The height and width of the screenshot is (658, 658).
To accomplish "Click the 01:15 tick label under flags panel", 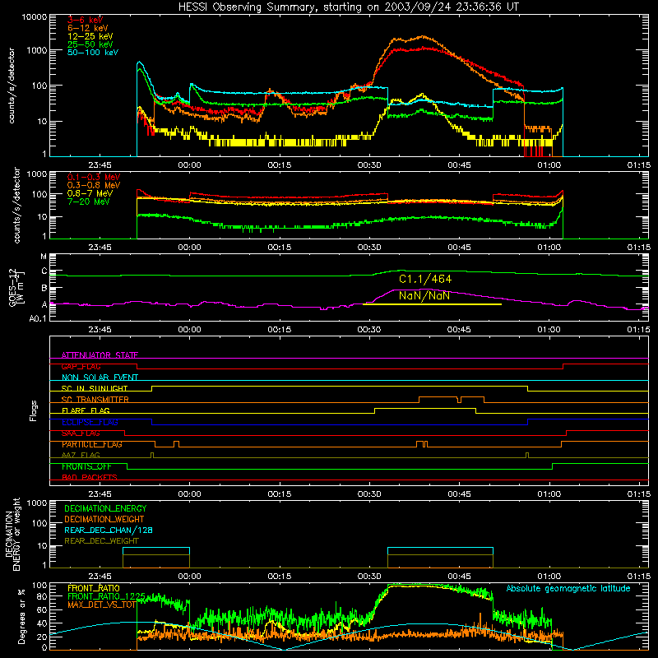I will click(639, 494).
